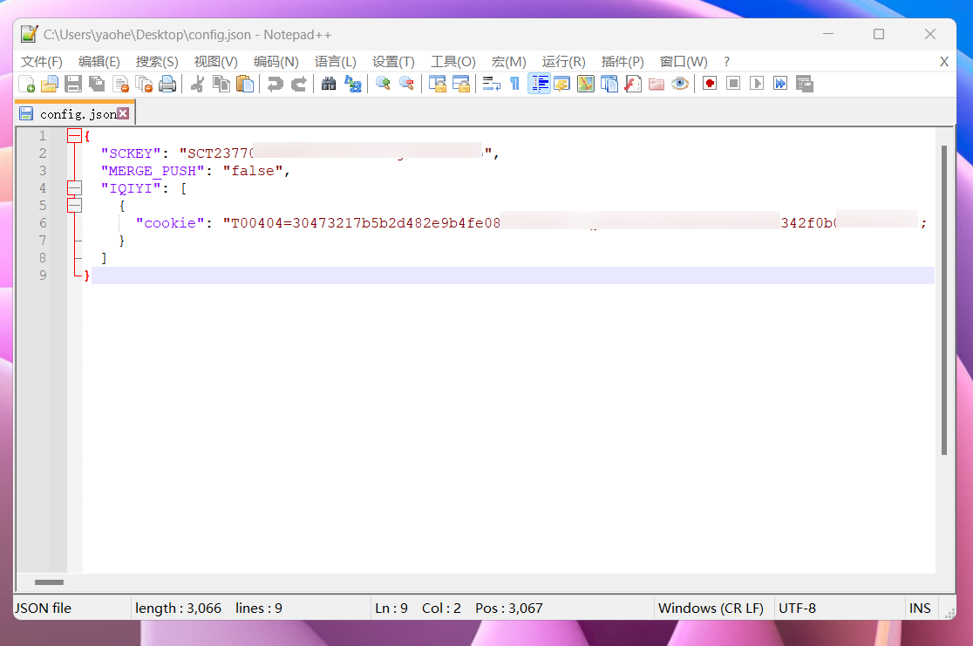973x646 pixels.
Task: Open the 宏(M) menu
Action: pyautogui.click(x=509, y=62)
